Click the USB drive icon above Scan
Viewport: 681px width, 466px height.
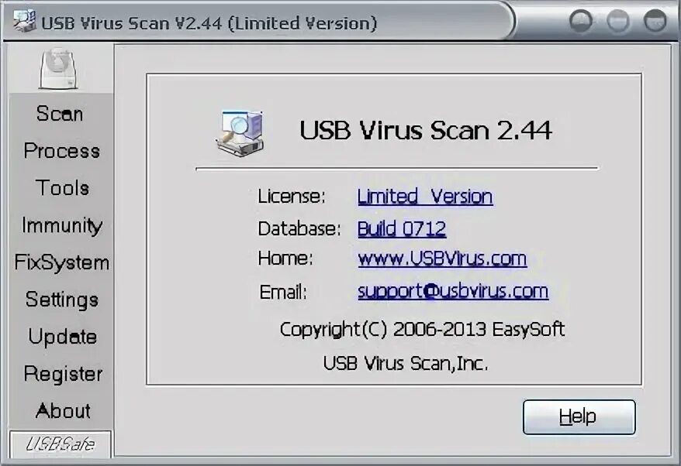(x=59, y=68)
